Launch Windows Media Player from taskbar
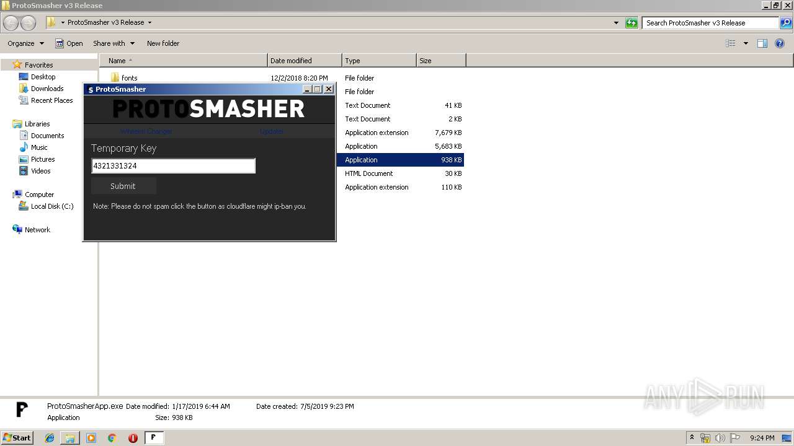 tap(91, 438)
